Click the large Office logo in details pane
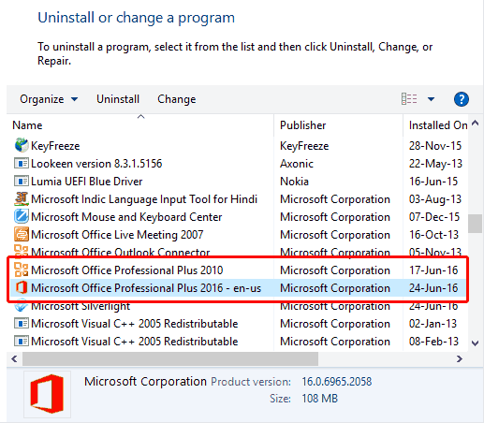The height and width of the screenshot is (423, 484). 47,394
